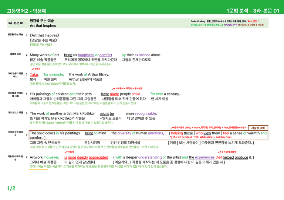Viewport: 284px width, 200px height.
Task: Click the "3과-본문 01" label in the green bar
Action: pos(16,23)
